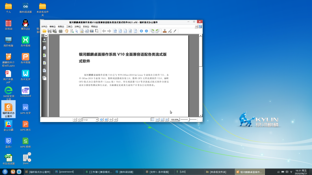Click blue Last Page button in status bar
Viewport: 312px width, 175px height.
[x=106, y=120]
